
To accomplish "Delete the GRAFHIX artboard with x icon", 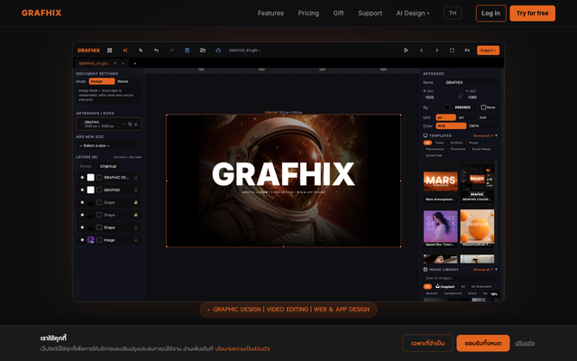I will [136, 125].
